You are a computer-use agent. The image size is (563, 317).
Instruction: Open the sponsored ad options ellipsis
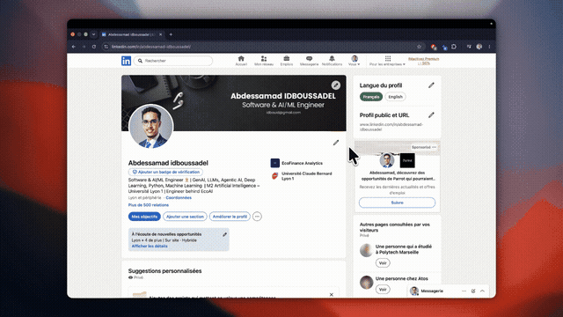click(x=435, y=147)
